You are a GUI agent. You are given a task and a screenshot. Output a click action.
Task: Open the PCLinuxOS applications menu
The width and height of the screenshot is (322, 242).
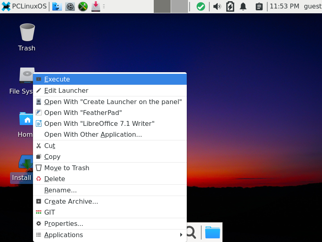coord(24,6)
